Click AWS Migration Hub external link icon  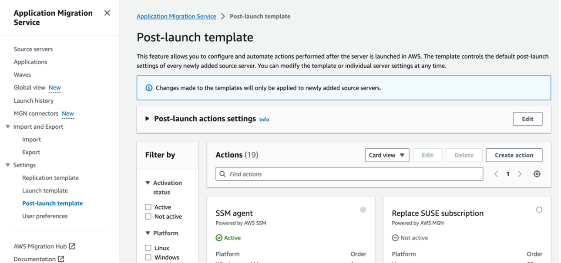click(x=72, y=246)
